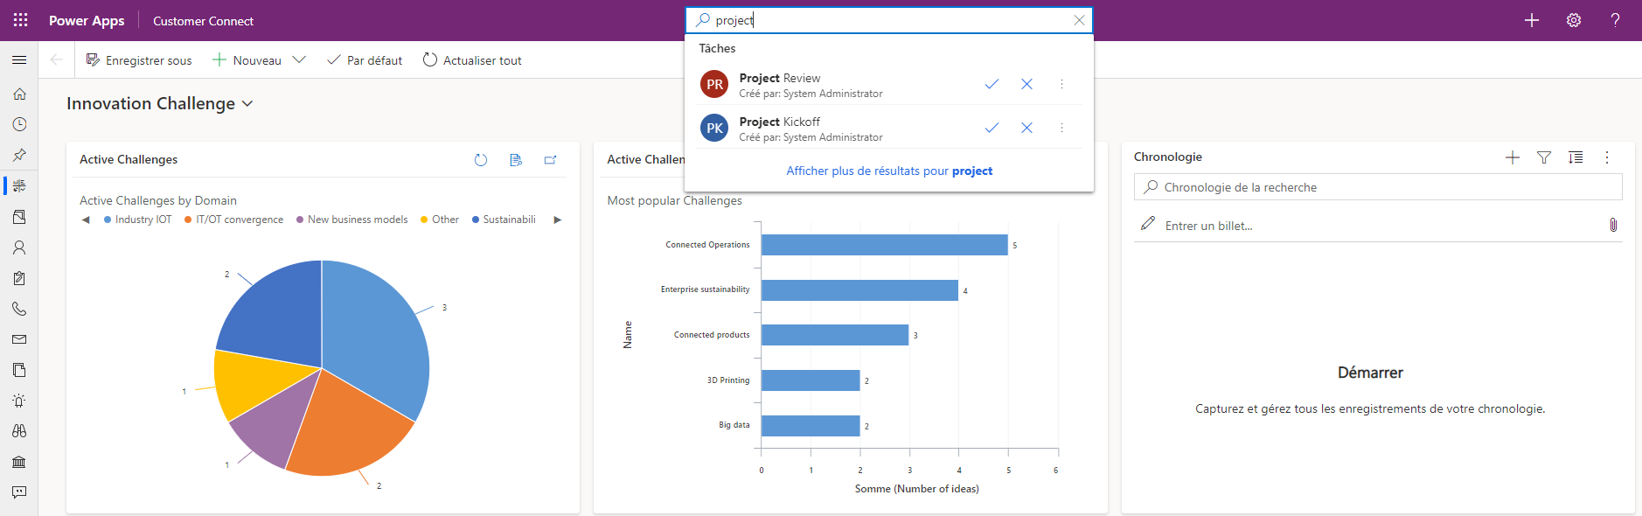Open the binoculars icon in sidebar
1642x516 pixels.
tap(19, 431)
